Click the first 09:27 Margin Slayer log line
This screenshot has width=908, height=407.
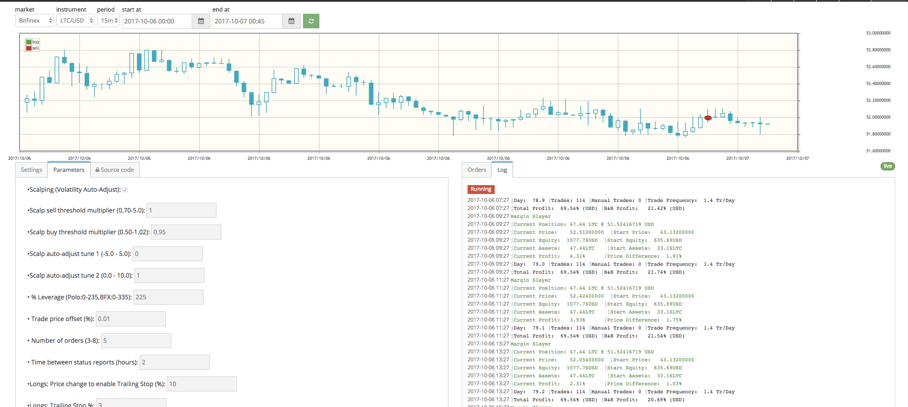tap(509, 217)
